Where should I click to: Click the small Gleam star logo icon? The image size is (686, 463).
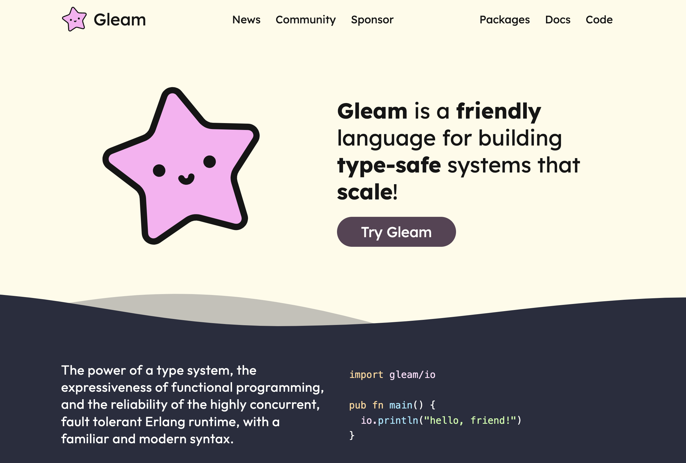click(x=74, y=19)
